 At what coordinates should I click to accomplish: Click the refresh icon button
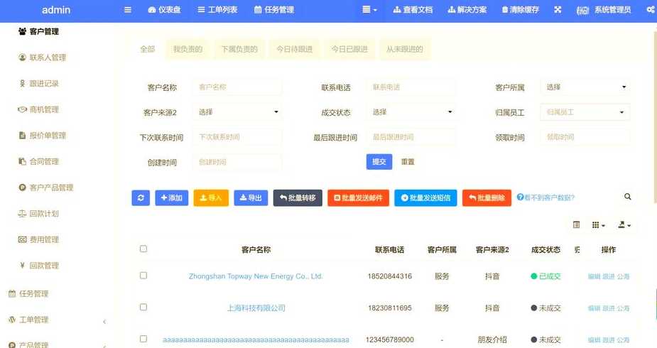point(141,197)
